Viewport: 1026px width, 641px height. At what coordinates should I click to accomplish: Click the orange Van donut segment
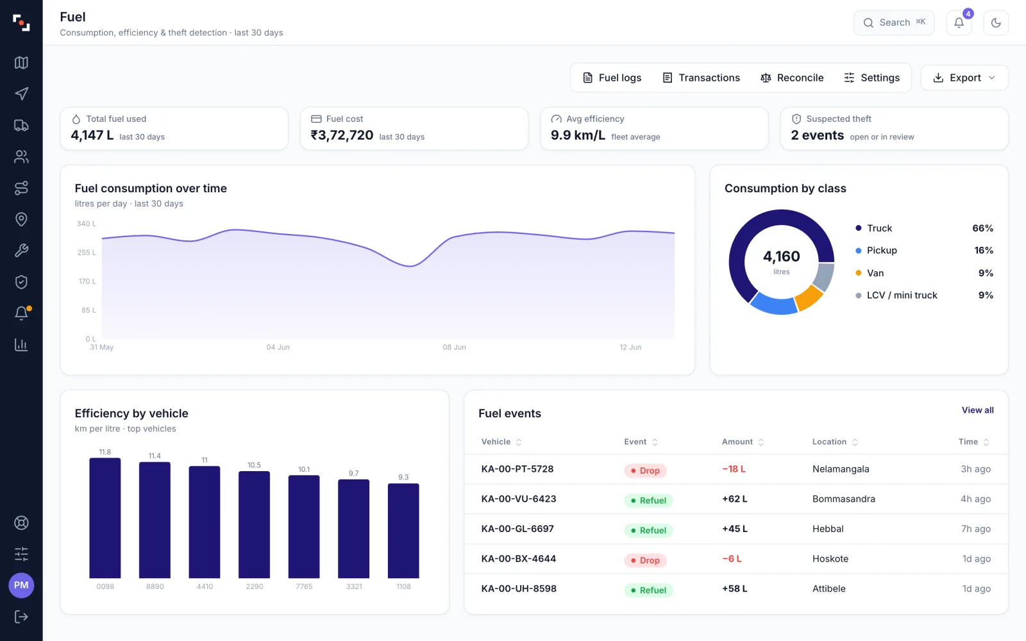tap(809, 297)
